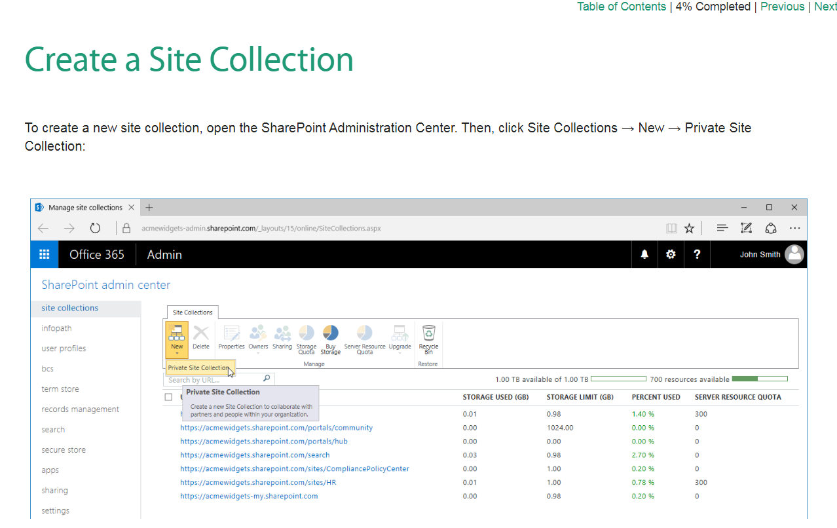Click the browser forward arrow
The width and height of the screenshot is (837, 528).
69,228
